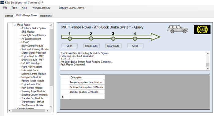Select the MKIII - Range Rover tab
214x116 pixels.
click(27, 15)
